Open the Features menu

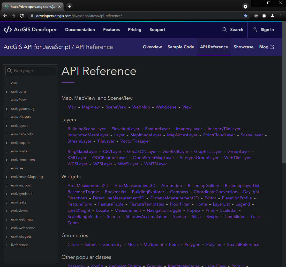[111, 29]
